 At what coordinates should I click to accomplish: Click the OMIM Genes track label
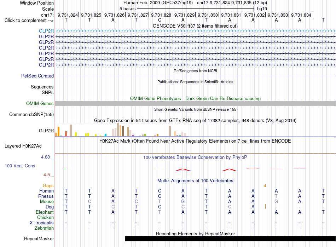coord(40,104)
